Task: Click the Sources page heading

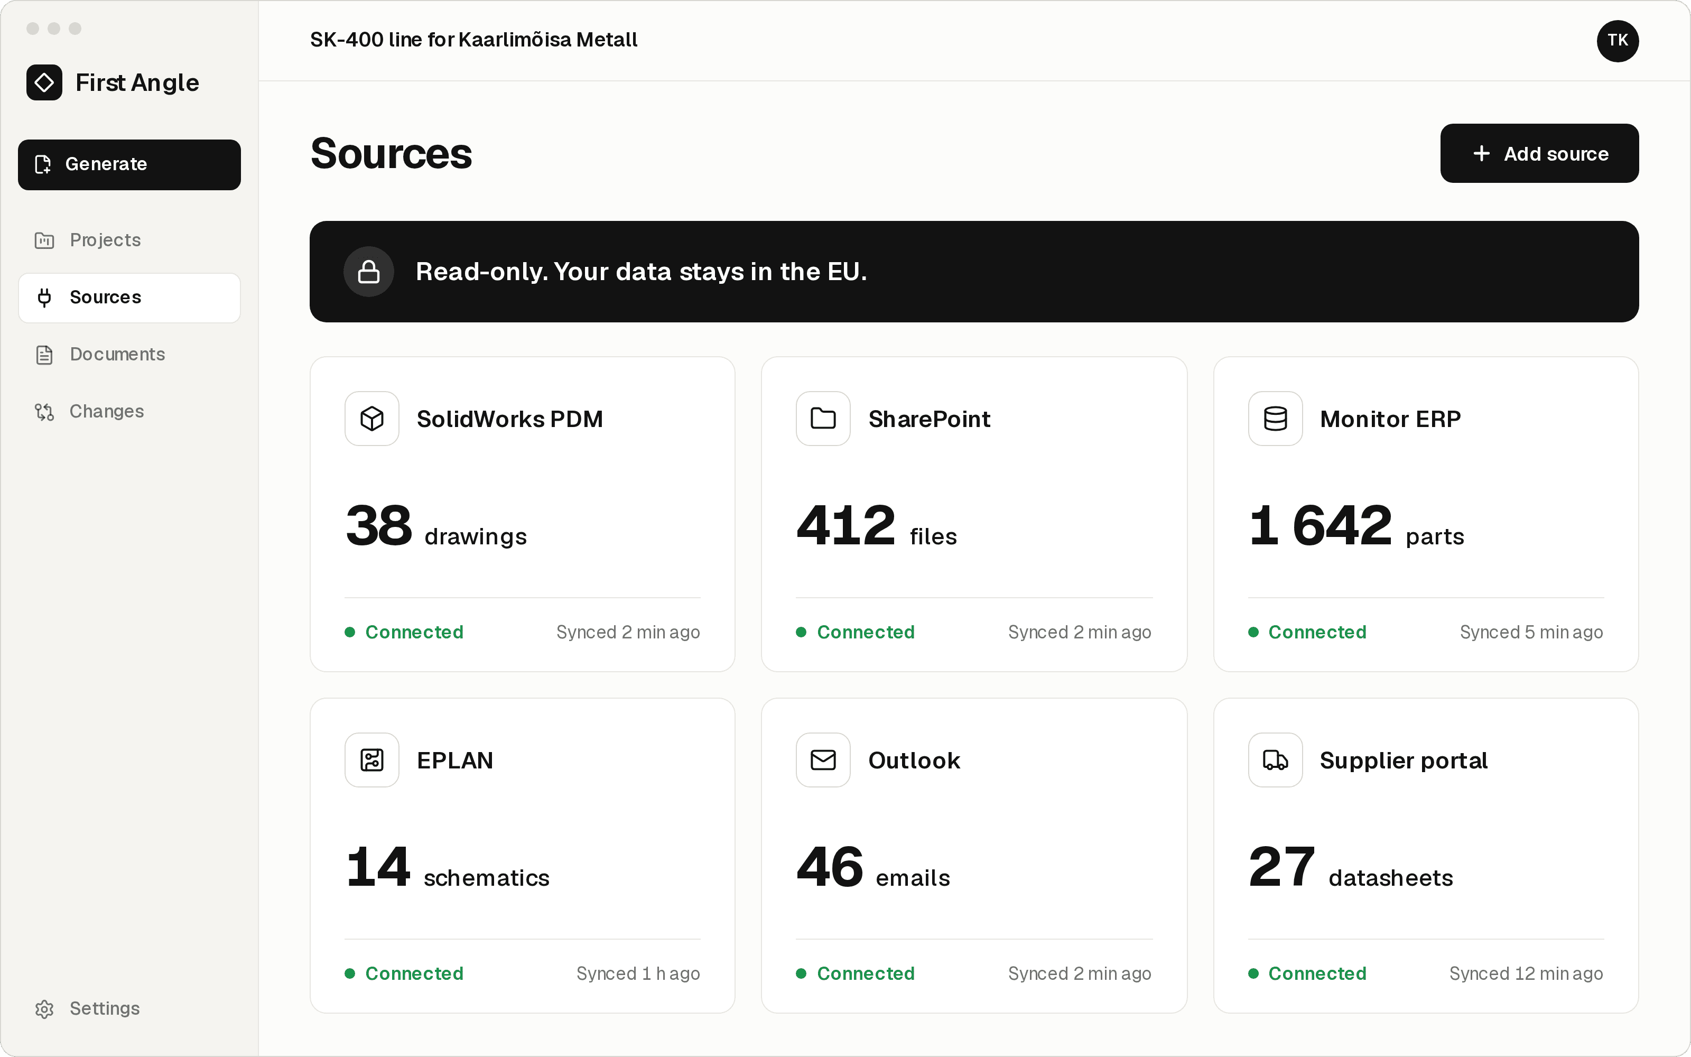Action: (391, 153)
